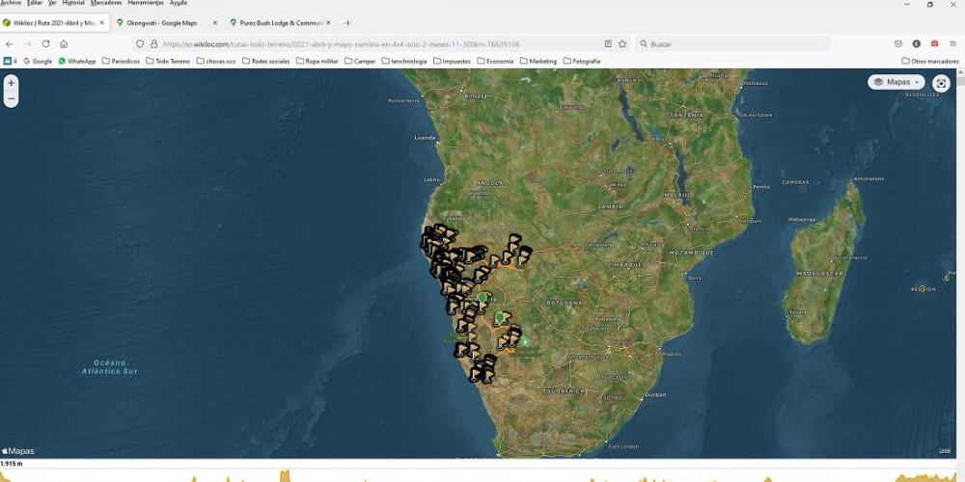The image size is (965, 482).
Task: Toggle reader view icon in address bar
Action: pos(608,44)
